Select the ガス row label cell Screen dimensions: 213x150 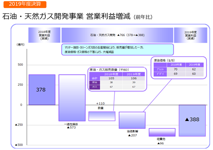point(95,87)
